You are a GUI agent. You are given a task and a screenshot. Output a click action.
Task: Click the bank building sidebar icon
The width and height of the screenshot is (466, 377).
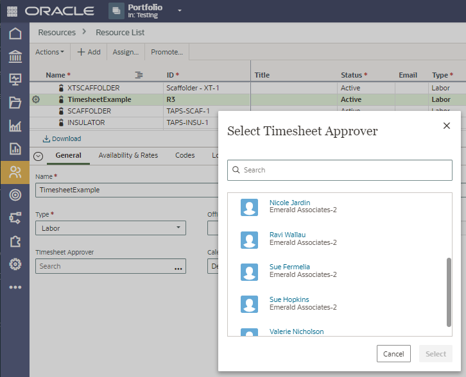tap(15, 57)
